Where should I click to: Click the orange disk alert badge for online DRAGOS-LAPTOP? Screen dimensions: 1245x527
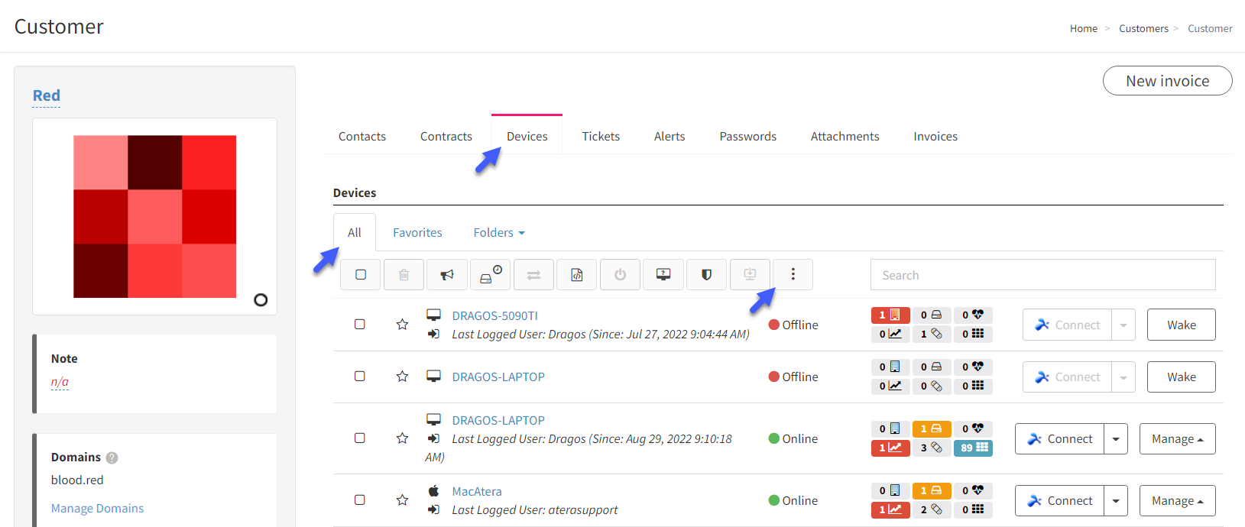coord(932,428)
